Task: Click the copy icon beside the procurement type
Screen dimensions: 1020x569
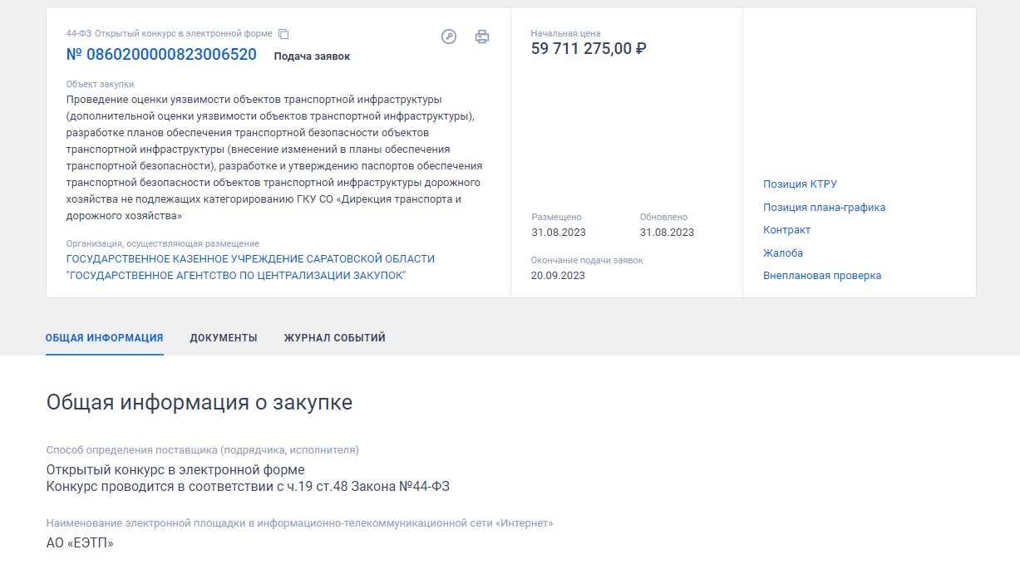Action: point(283,34)
